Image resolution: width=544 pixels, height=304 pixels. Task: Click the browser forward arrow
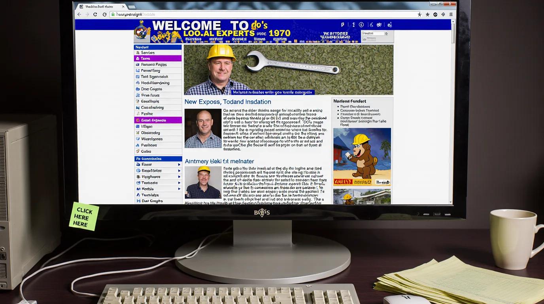87,14
